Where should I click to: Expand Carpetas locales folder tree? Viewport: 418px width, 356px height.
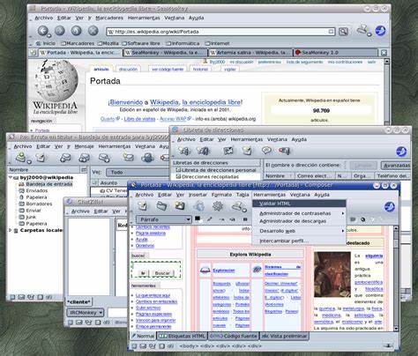(11, 230)
